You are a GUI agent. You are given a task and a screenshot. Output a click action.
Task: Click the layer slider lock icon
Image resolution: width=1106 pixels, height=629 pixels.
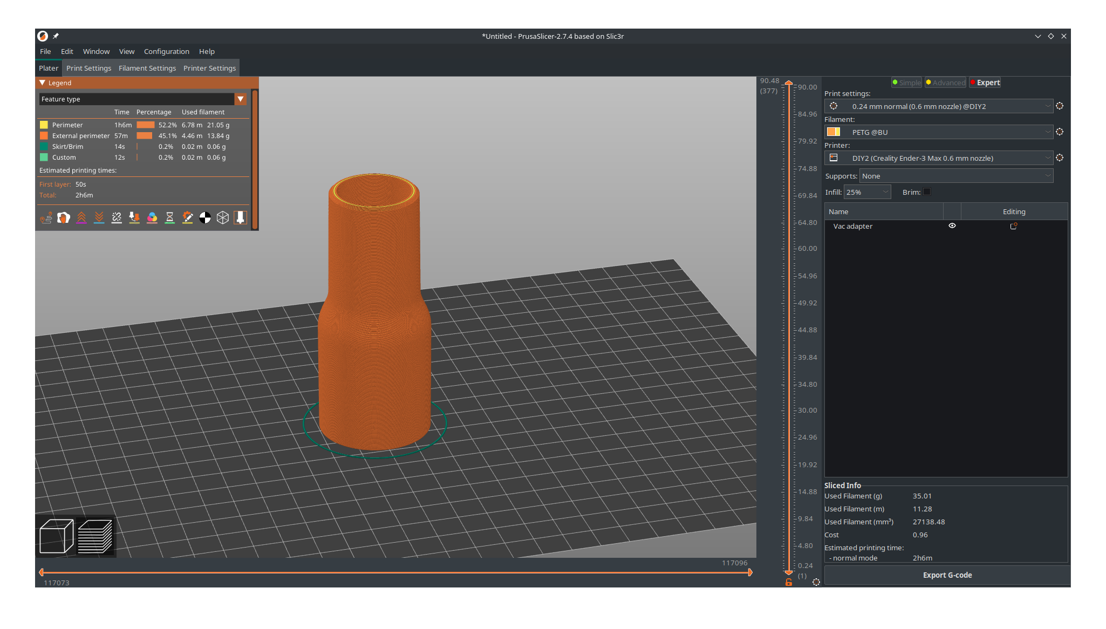[x=788, y=582]
